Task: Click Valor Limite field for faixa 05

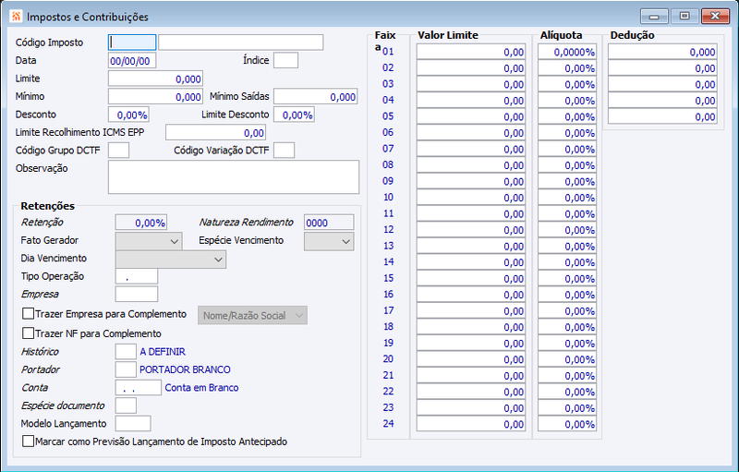Action: click(x=471, y=116)
